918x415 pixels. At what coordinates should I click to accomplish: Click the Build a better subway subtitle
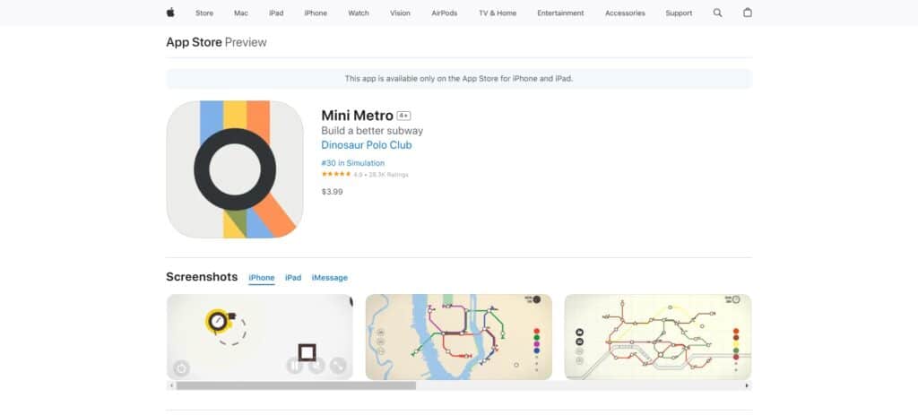pyautogui.click(x=372, y=131)
